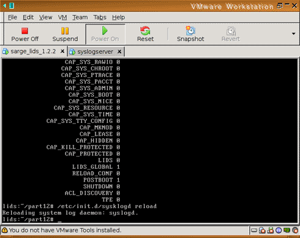This screenshot has height=238, width=300.
Task: Suspend the virtual machine
Action: tap(65, 34)
